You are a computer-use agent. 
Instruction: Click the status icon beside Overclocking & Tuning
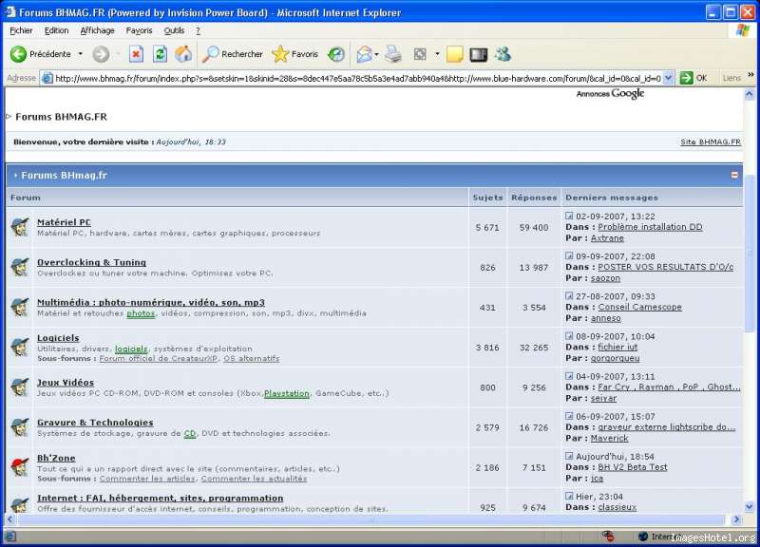click(20, 267)
